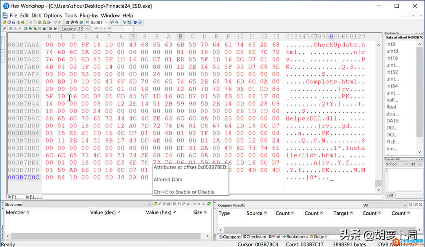Viewport: 425px width, 247px height.
Task: Click the Eval button
Action: pos(390,195)
